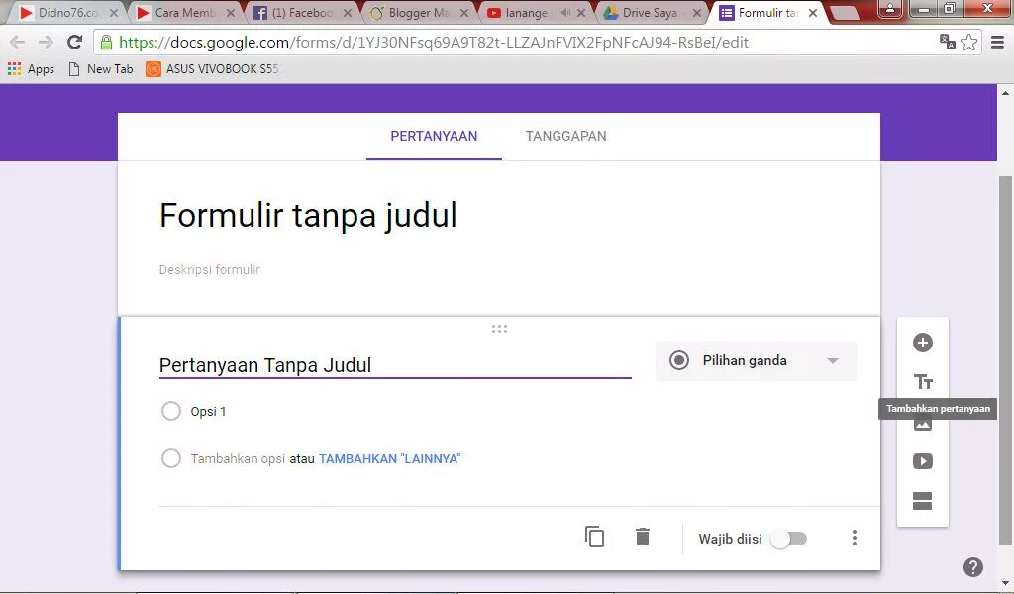Click the add question plus icon
Viewport: 1014px width, 594px height.
tap(922, 343)
